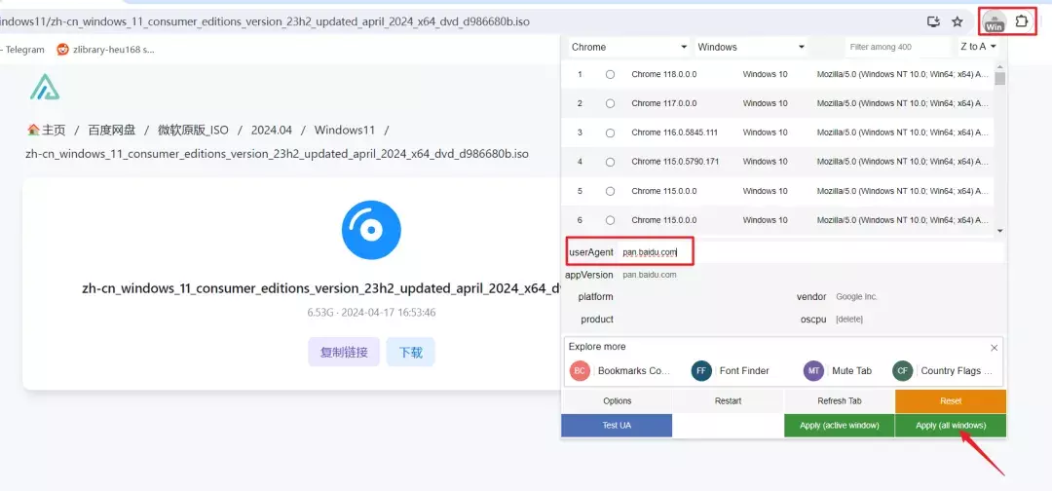Click the Refresh Tab button
This screenshot has width=1052, height=491.
(840, 401)
